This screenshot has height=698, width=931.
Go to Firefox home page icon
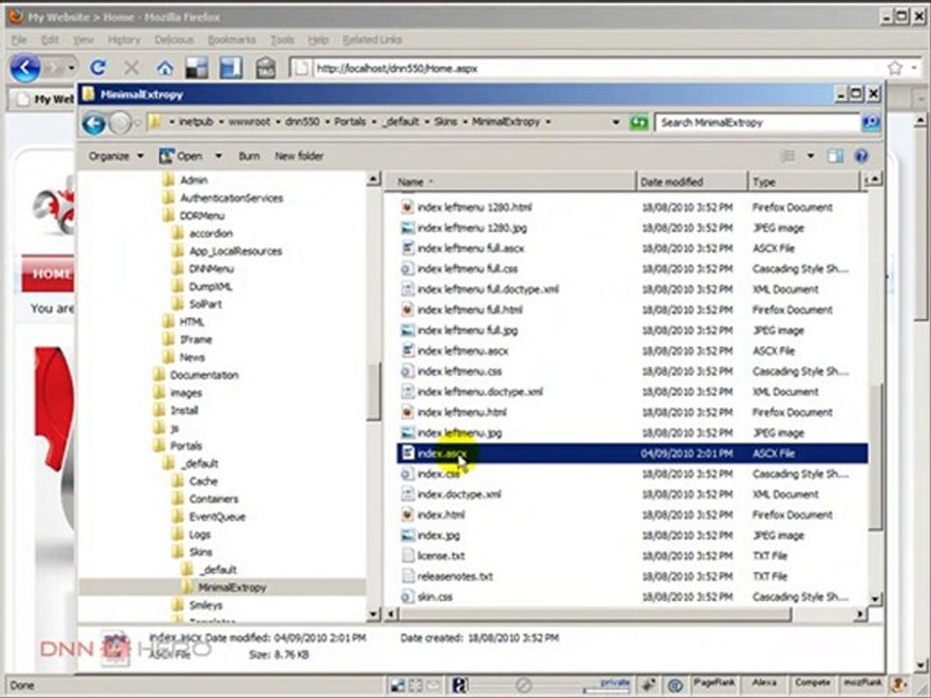165,69
